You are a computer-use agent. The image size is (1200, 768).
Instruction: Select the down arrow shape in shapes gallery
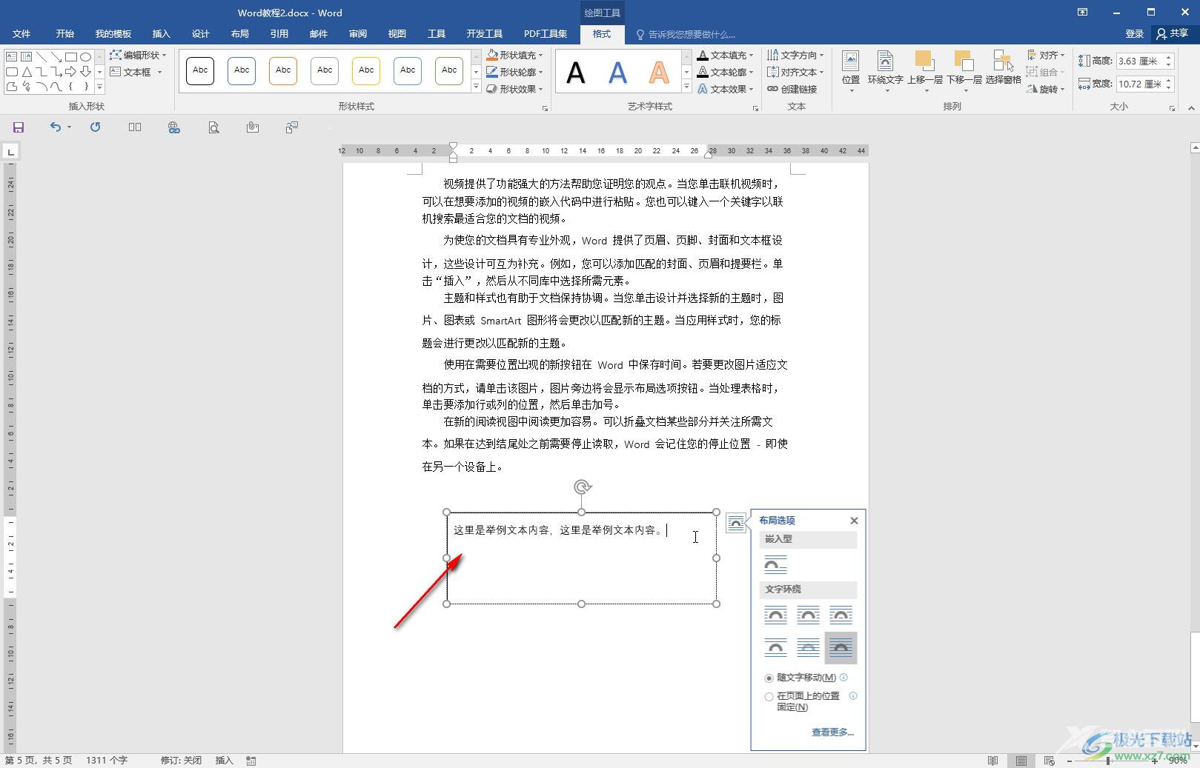pos(86,72)
